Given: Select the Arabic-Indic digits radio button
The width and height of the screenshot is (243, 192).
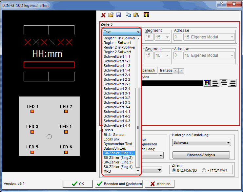Looking at the screenshot, I should pos(204,170).
